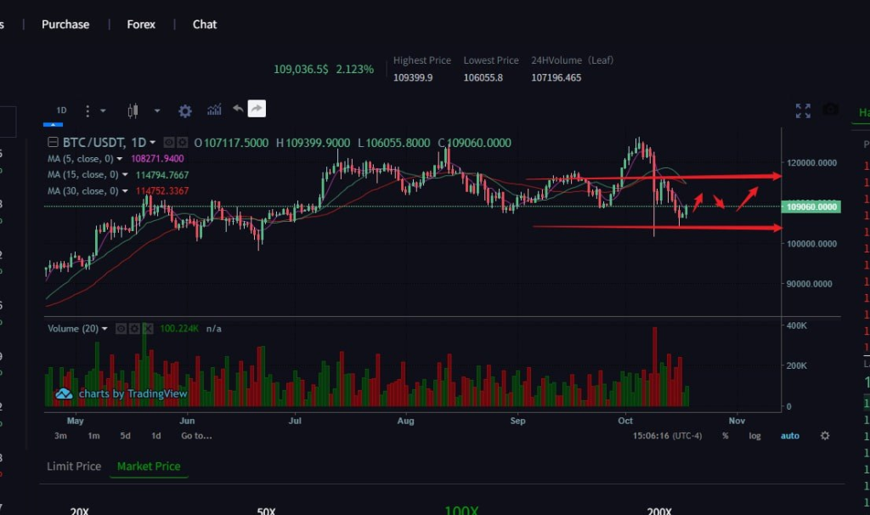Enter fullscreen mode for the chart

(x=803, y=110)
